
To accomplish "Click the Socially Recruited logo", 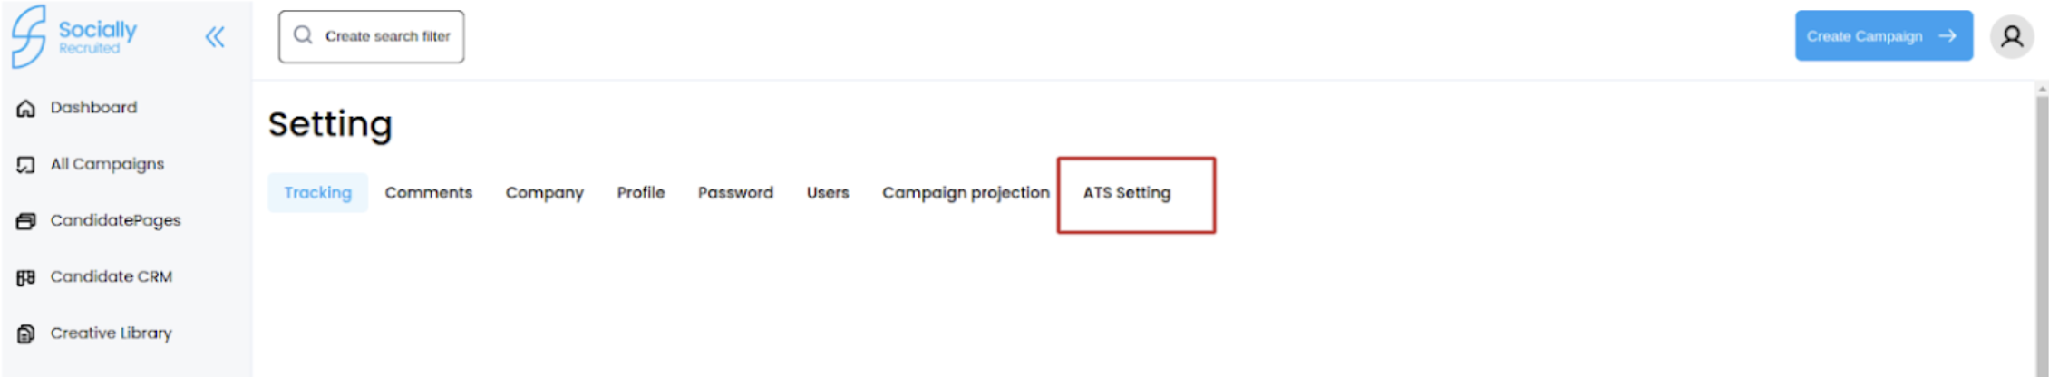I will click(74, 36).
